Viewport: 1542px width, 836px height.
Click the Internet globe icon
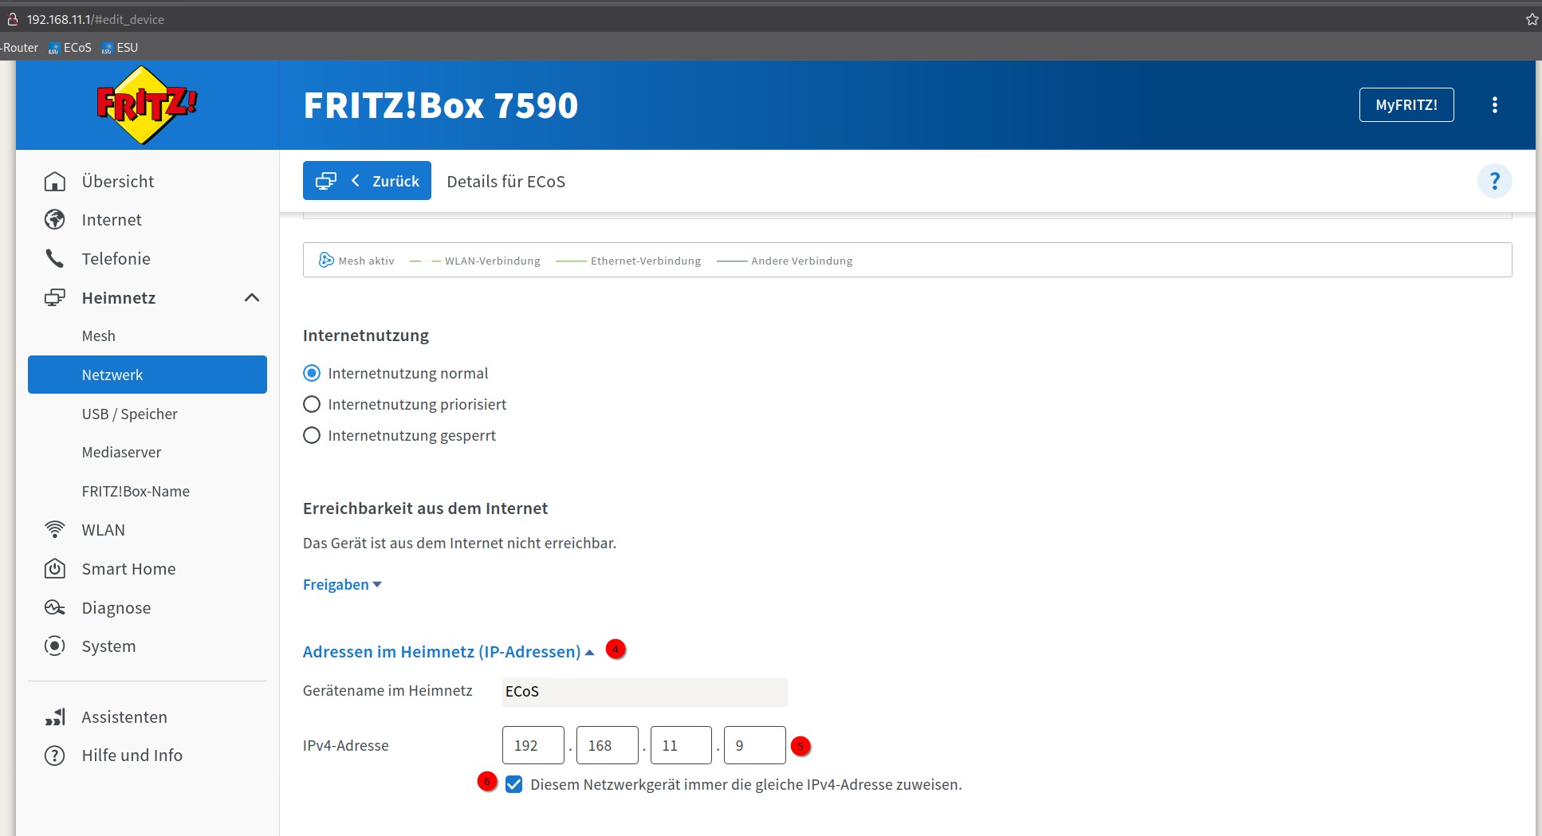(55, 220)
